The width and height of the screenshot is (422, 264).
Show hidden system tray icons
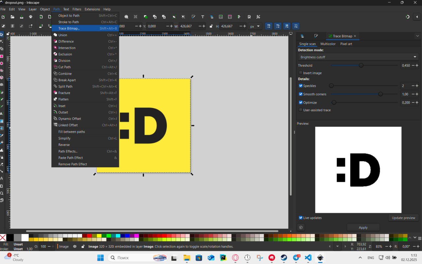[x=360, y=258]
